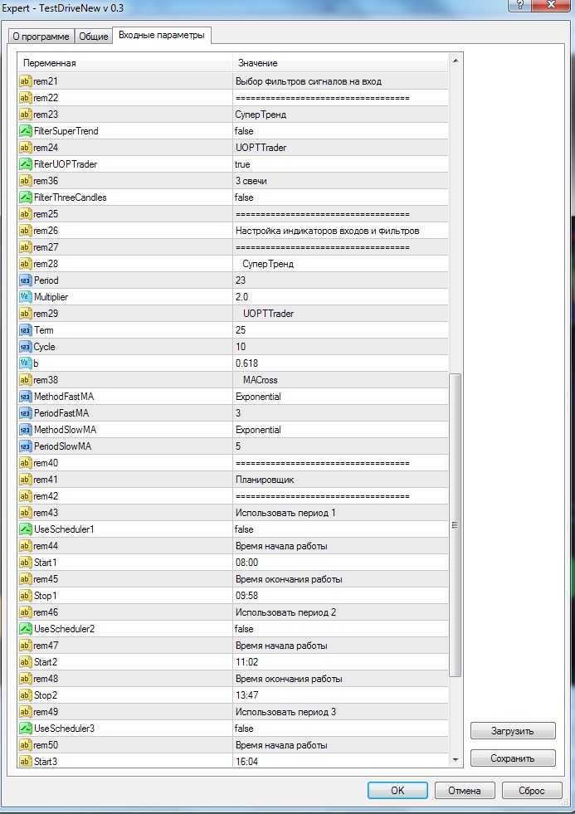This screenshot has height=814, width=575.
Task: Click the Сохранить button
Action: 513,758
